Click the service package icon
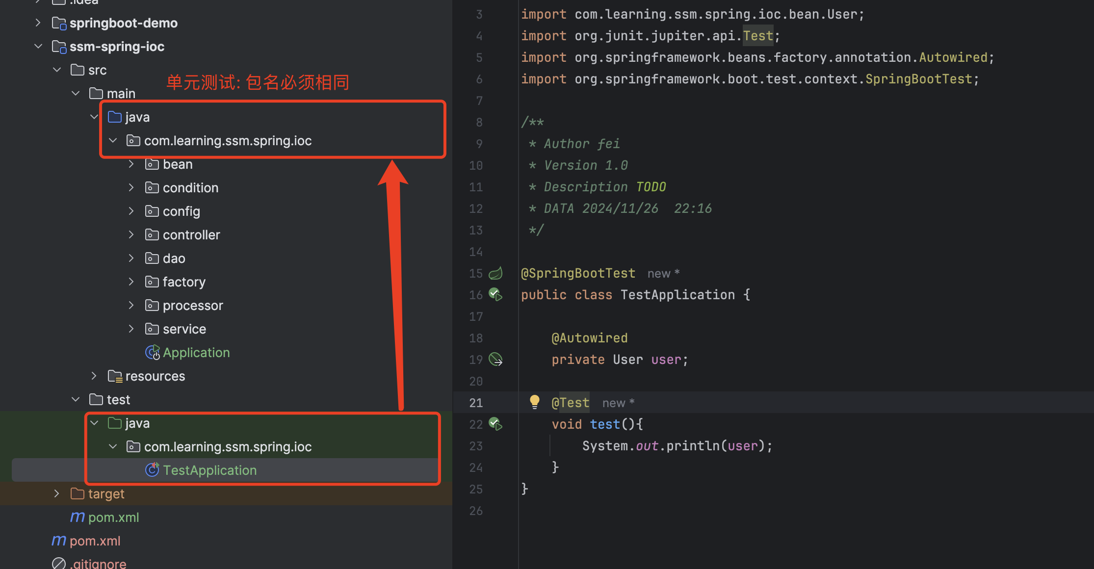The height and width of the screenshot is (569, 1094). [152, 329]
